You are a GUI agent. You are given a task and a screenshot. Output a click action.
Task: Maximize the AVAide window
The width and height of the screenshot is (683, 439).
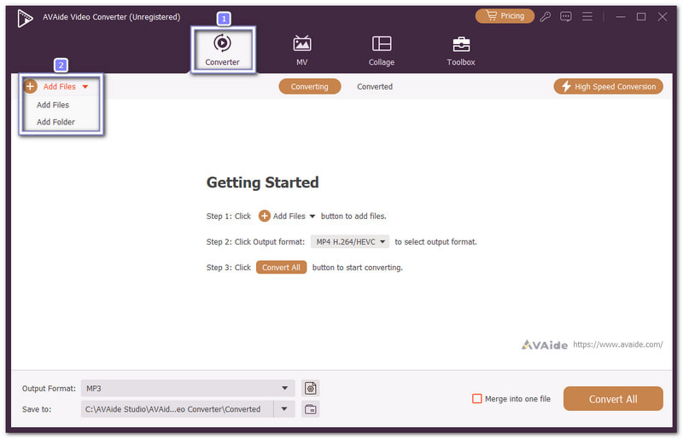[641, 16]
